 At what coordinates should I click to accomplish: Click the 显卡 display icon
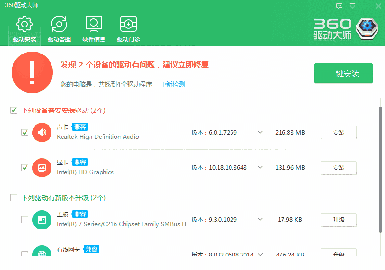(42, 168)
